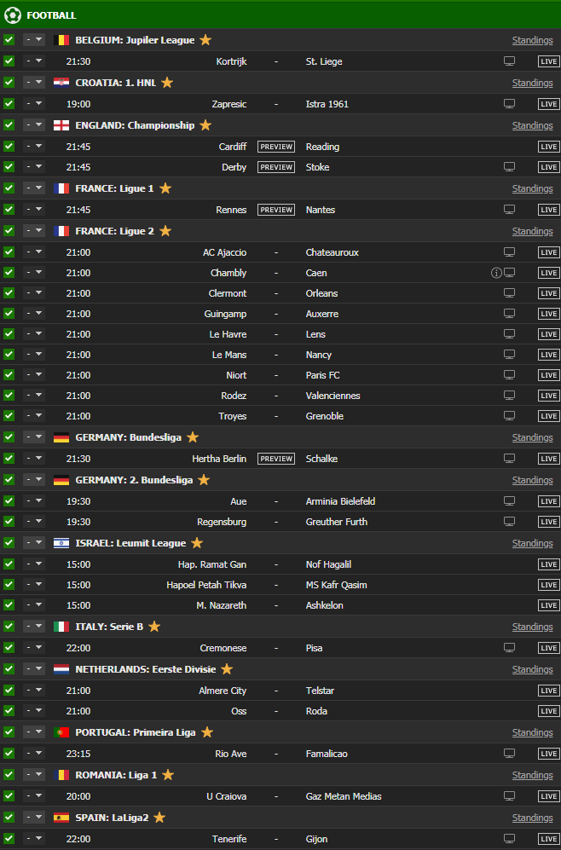The image size is (561, 850).
Task: Open the dropdown for Zapresic vs Istra 1961
Action: [x=33, y=103]
